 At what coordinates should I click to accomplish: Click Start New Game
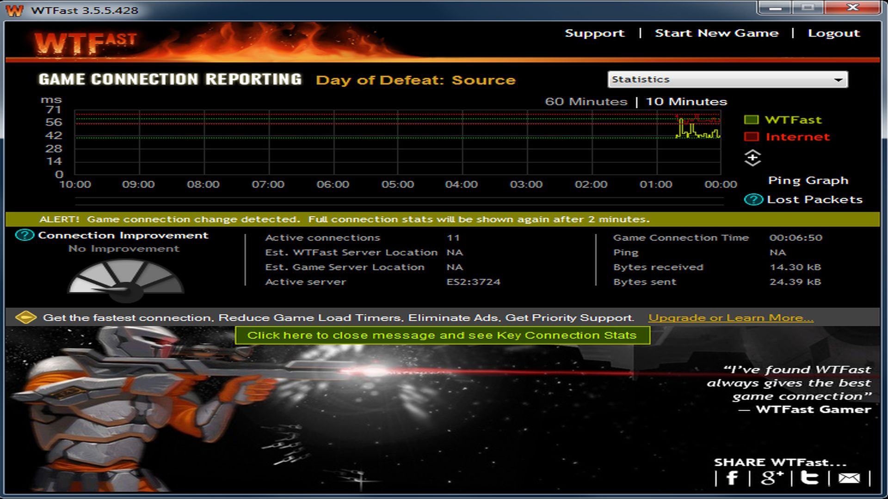pos(716,33)
